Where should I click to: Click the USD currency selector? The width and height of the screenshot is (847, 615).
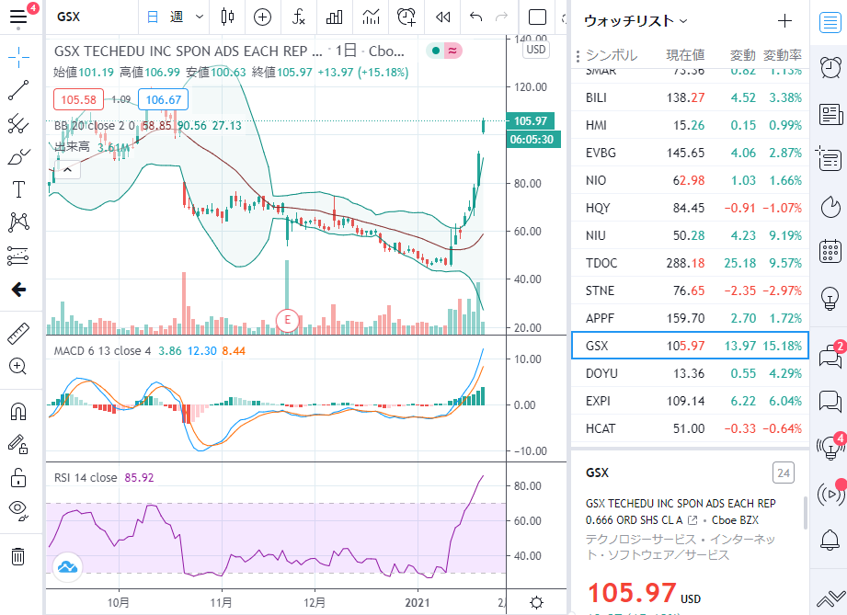[x=536, y=50]
